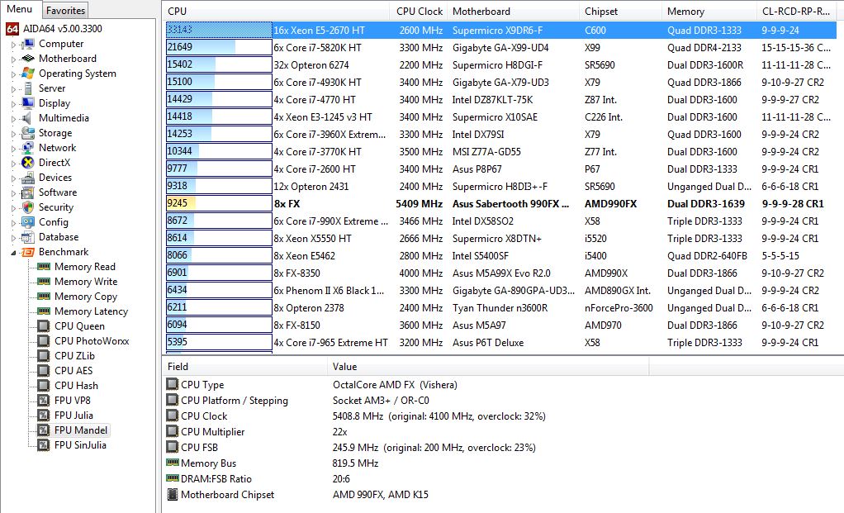Click the FPU VP8 icon
844x513 pixels.
pyautogui.click(x=44, y=401)
